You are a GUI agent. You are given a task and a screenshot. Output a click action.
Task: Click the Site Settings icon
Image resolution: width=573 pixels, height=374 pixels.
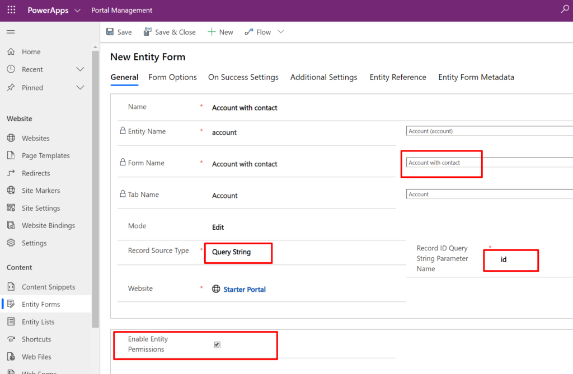[11, 208]
